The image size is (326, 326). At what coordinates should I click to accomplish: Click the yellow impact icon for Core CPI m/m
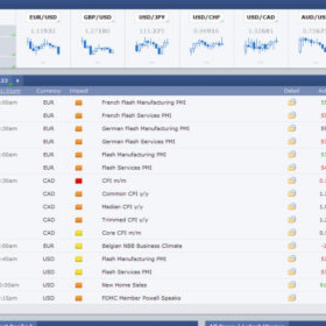[x=79, y=233]
